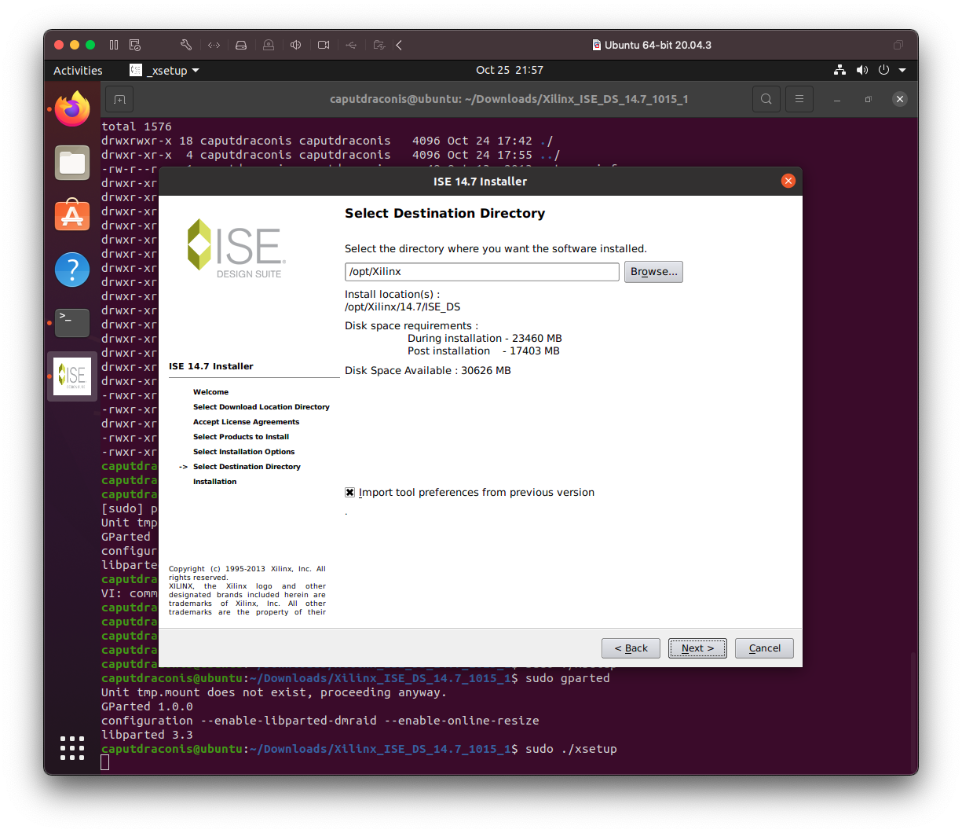Go Back in the installer
Viewport: 962px width, 833px height.
point(631,648)
